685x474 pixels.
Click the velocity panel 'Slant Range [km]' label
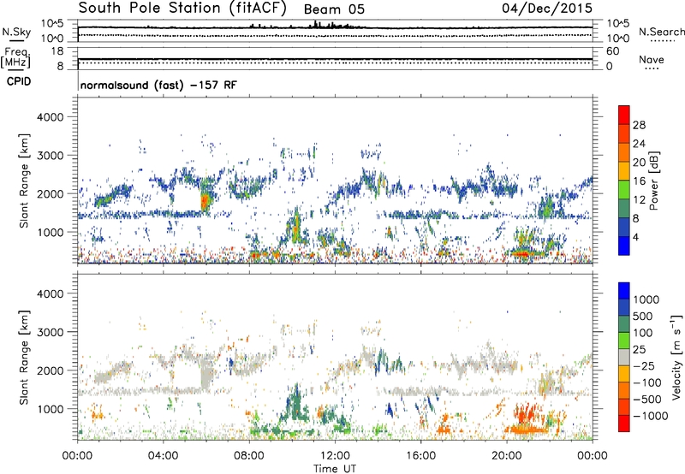(x=24, y=357)
